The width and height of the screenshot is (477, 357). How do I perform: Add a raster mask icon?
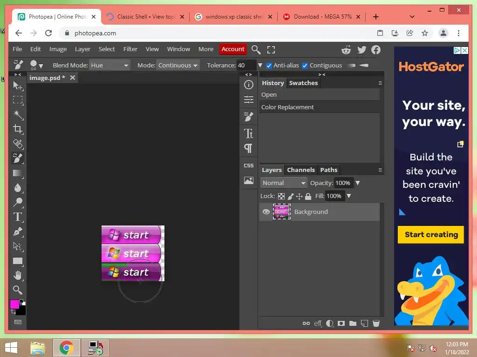tap(341, 324)
